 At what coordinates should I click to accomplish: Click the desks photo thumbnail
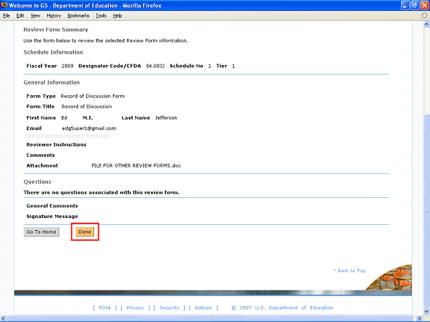click(x=389, y=277)
